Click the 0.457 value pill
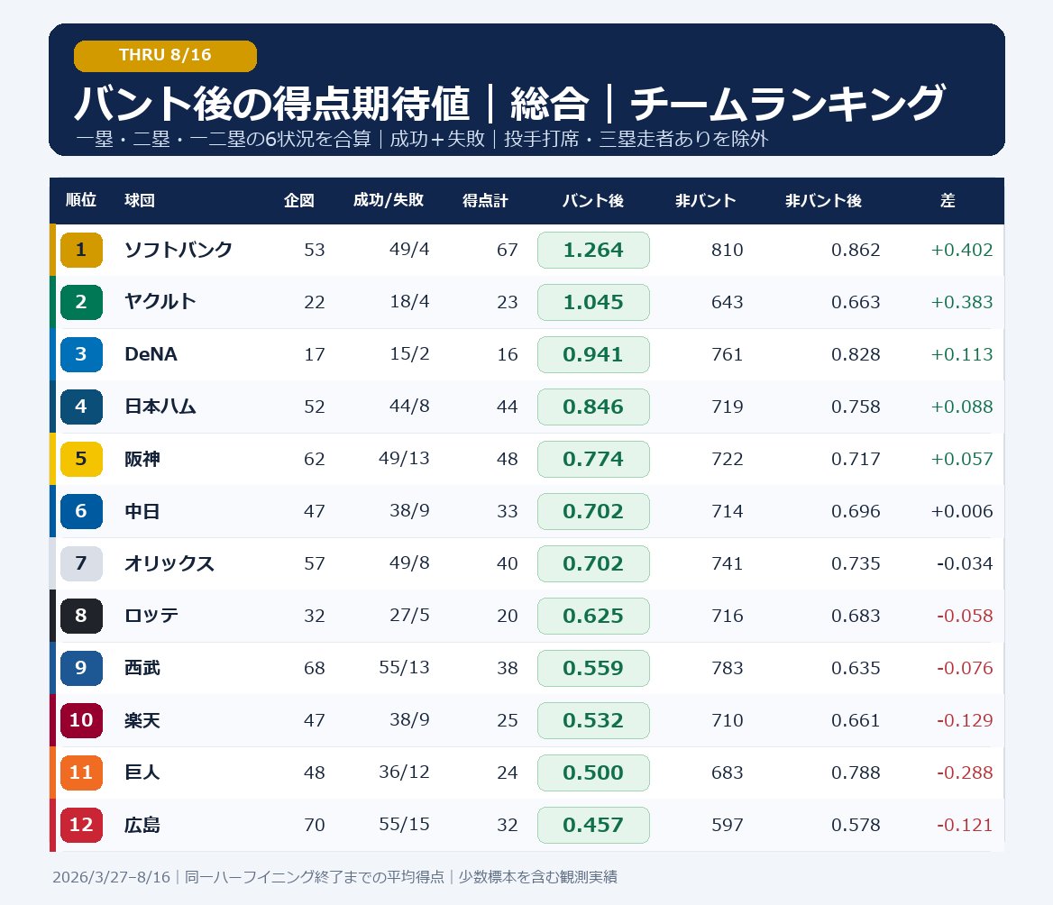1053x905 pixels. point(593,825)
